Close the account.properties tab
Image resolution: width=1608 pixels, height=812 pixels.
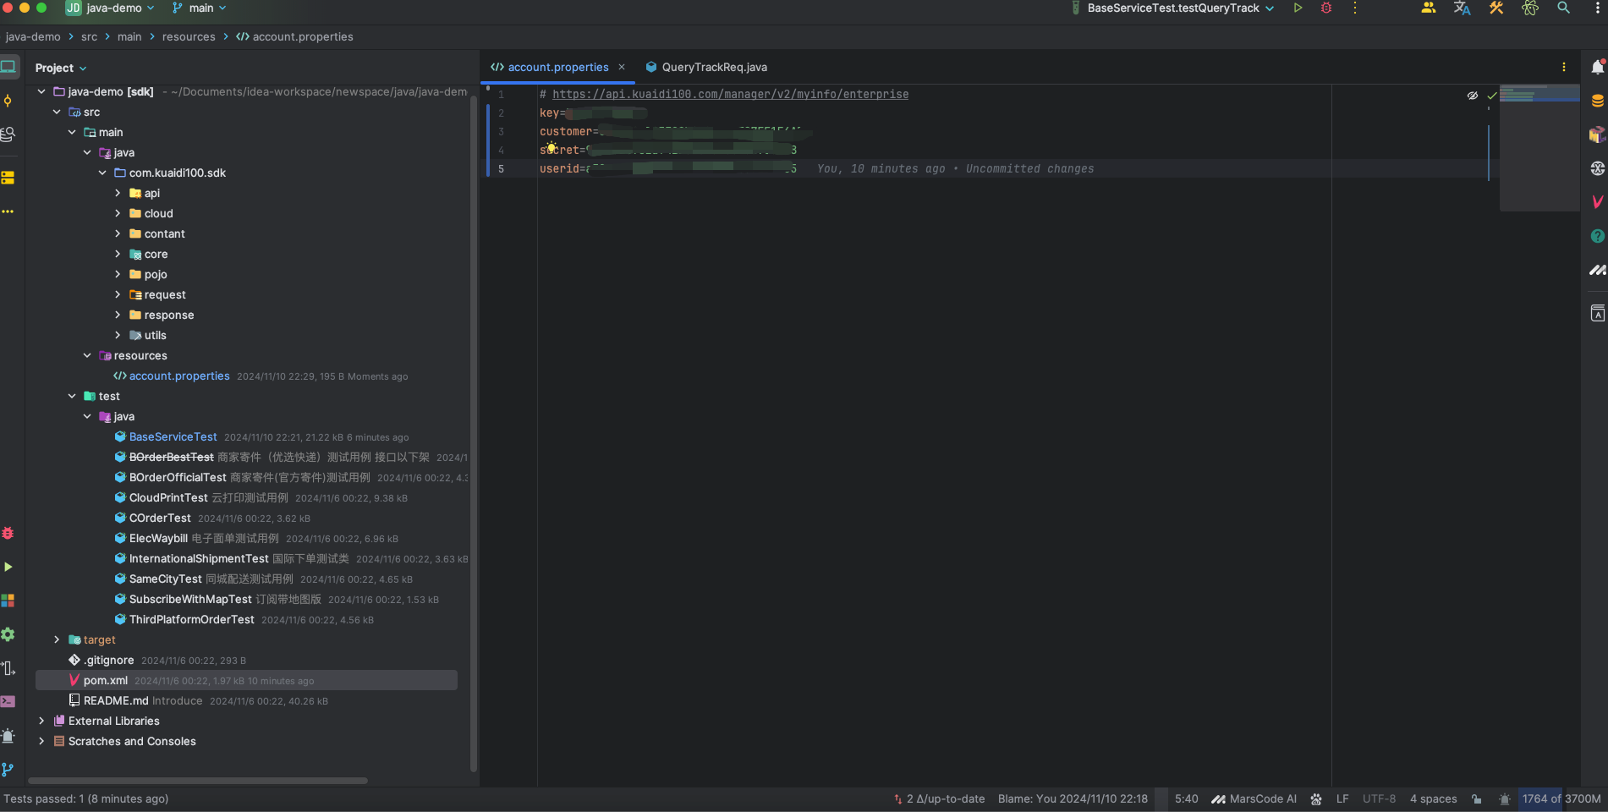pos(622,67)
